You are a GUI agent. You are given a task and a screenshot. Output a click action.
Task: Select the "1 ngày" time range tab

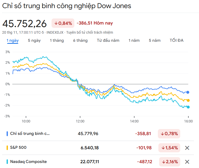13,40
